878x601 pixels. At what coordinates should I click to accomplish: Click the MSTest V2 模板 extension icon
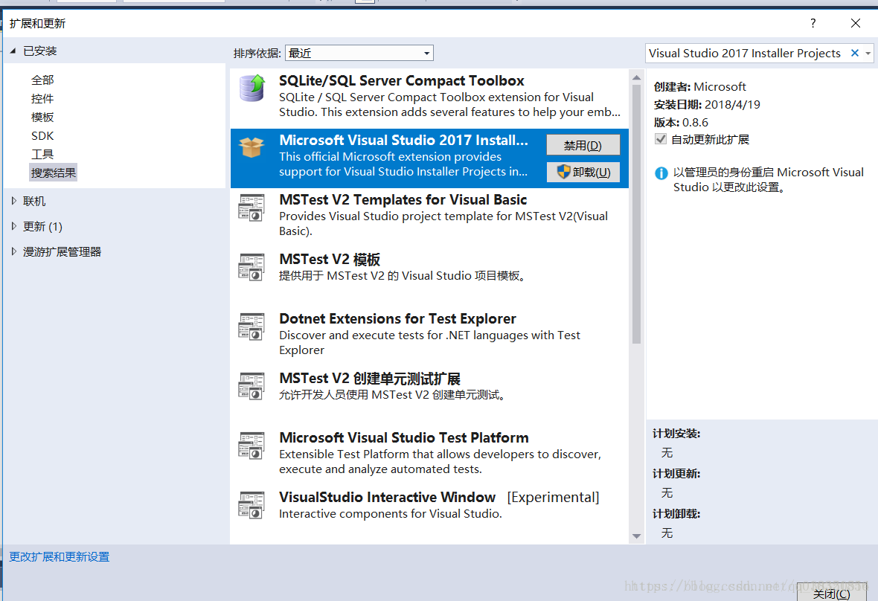point(251,266)
